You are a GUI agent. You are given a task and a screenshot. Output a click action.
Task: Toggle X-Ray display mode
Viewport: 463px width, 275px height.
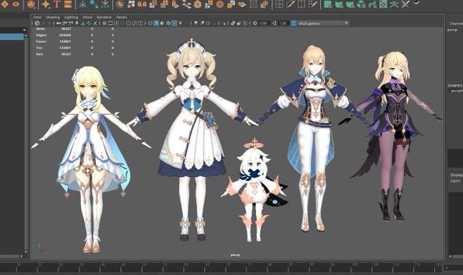pos(233,23)
